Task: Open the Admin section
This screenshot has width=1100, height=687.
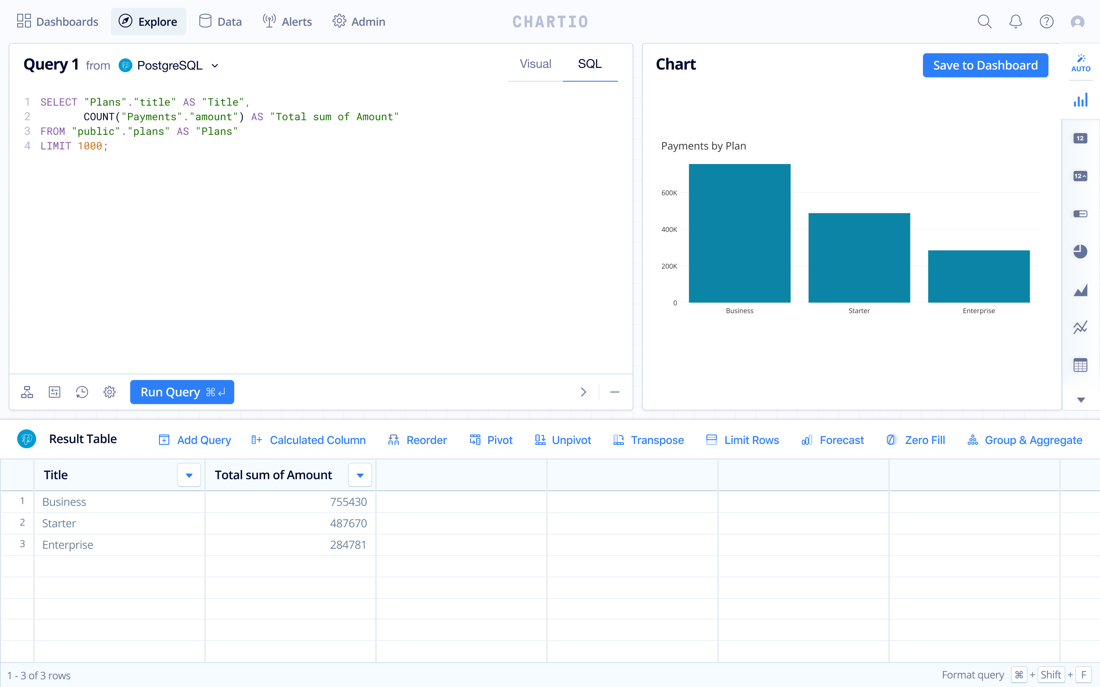Action: point(359,21)
